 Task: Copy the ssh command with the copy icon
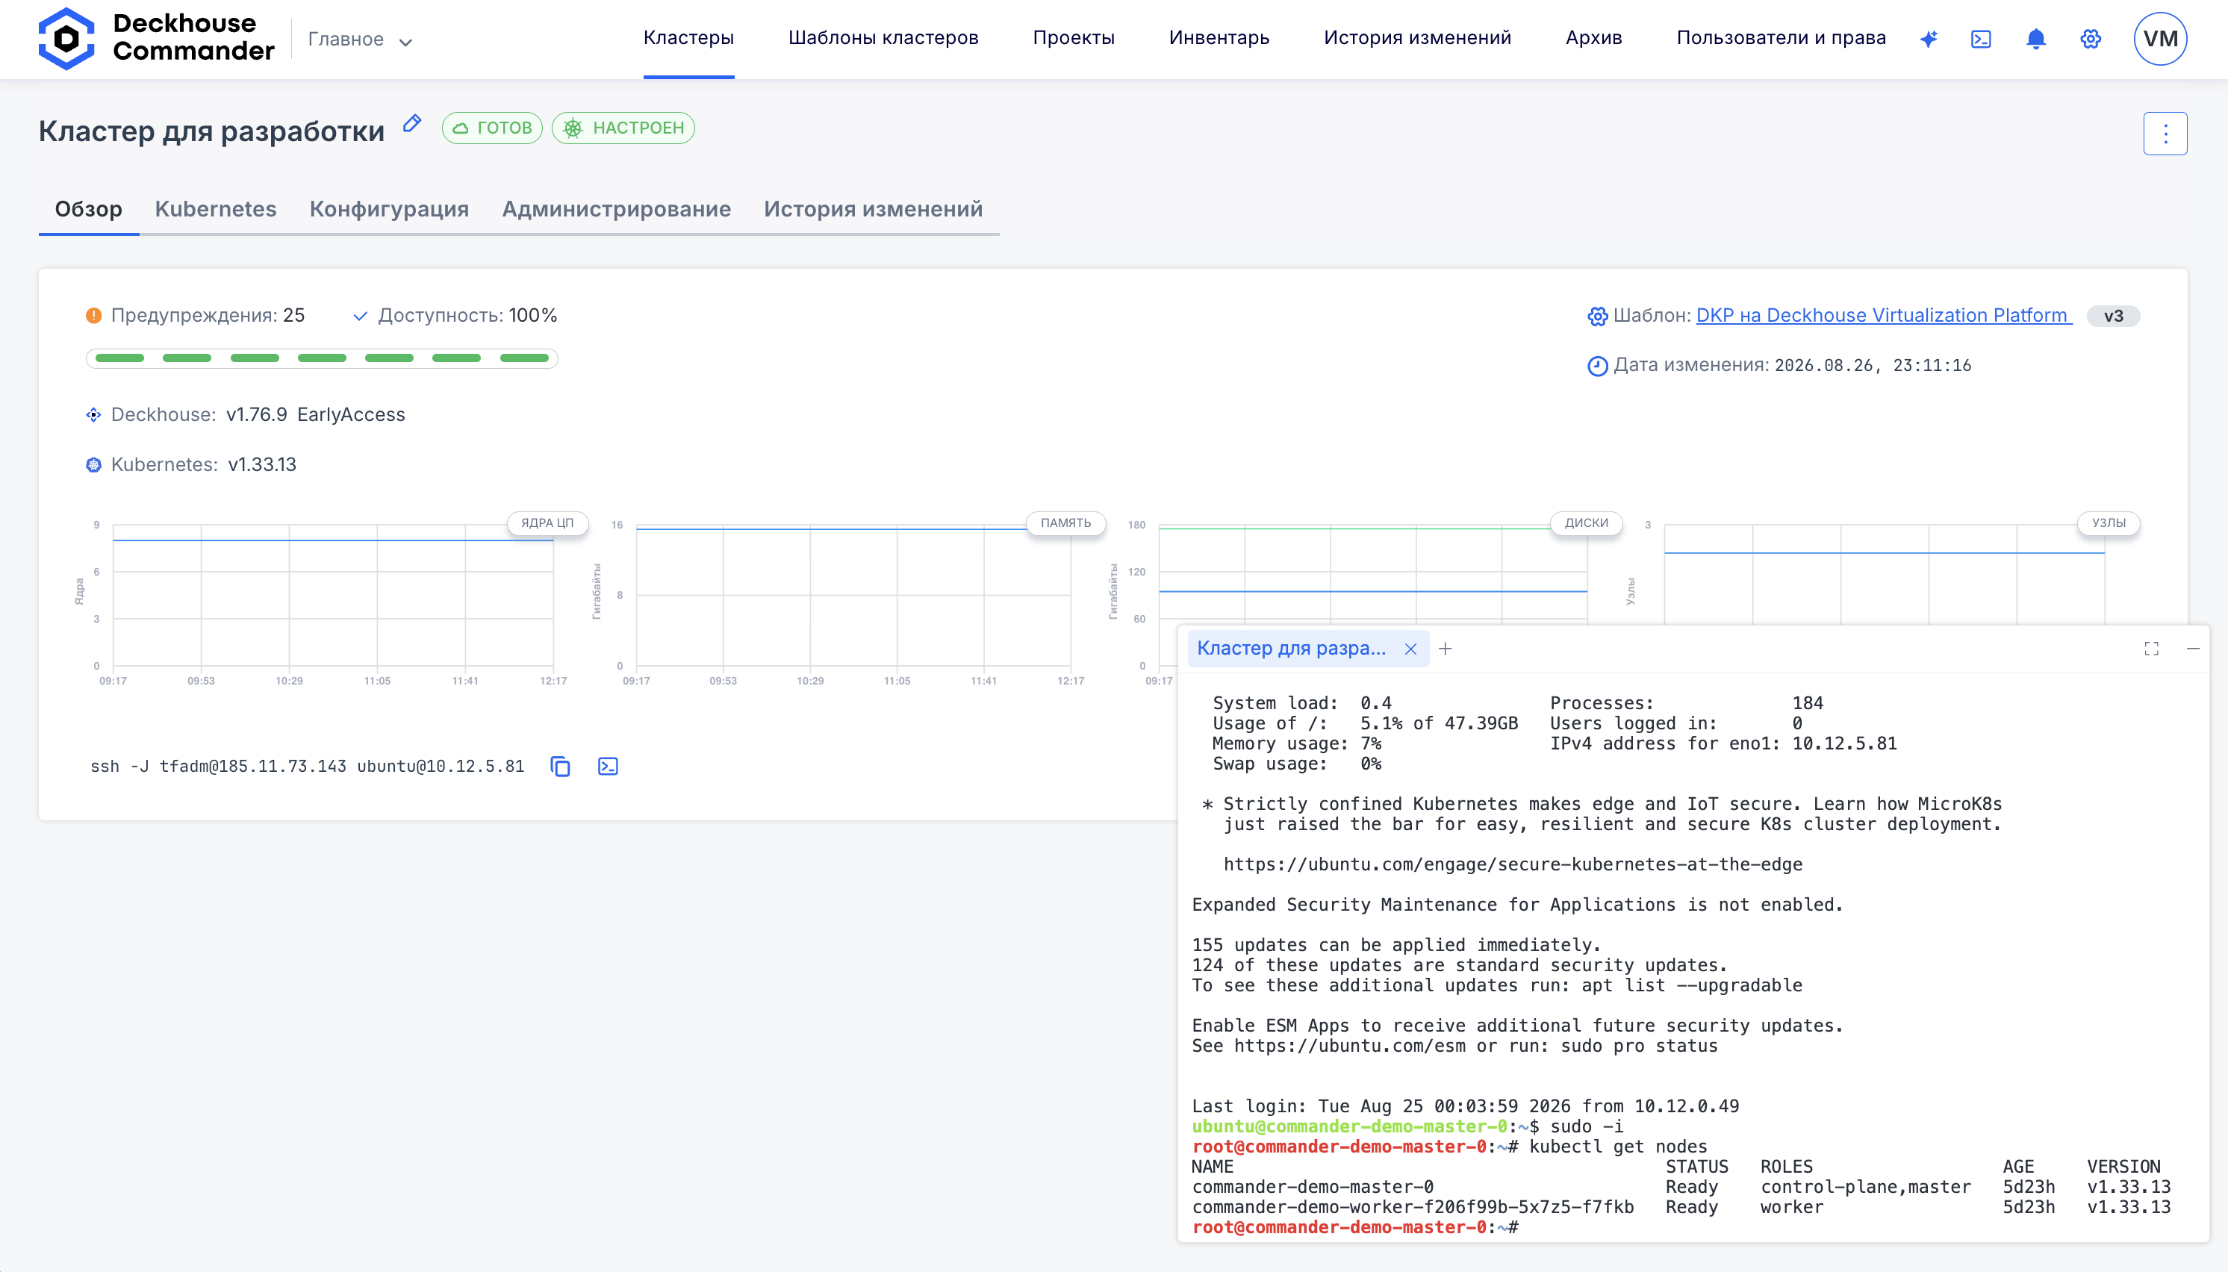(x=560, y=766)
